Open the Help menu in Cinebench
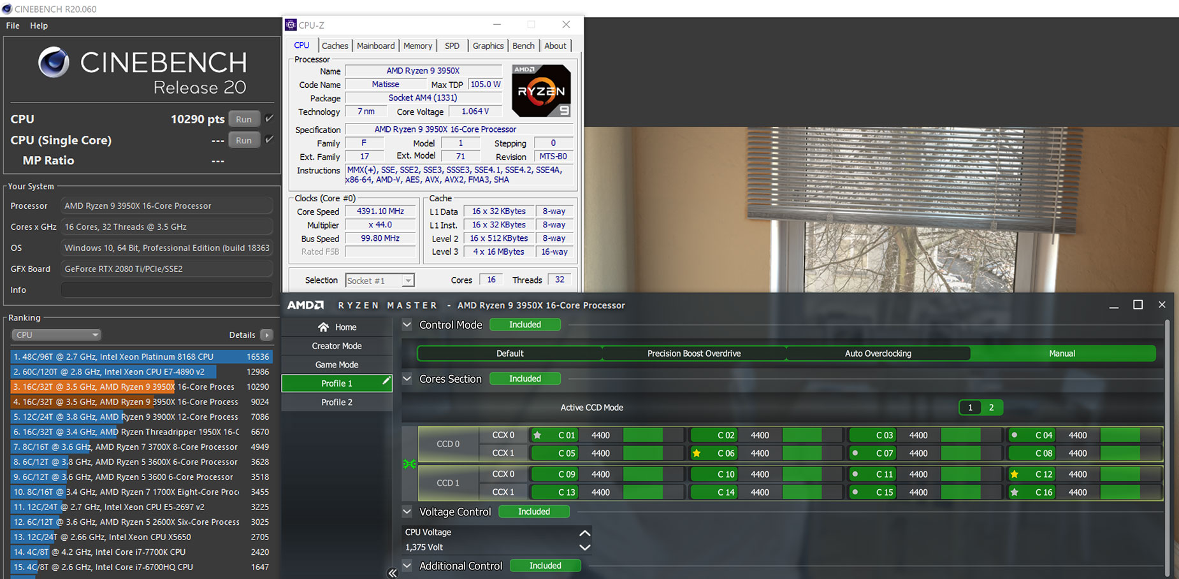The image size is (1179, 579). coord(39,25)
